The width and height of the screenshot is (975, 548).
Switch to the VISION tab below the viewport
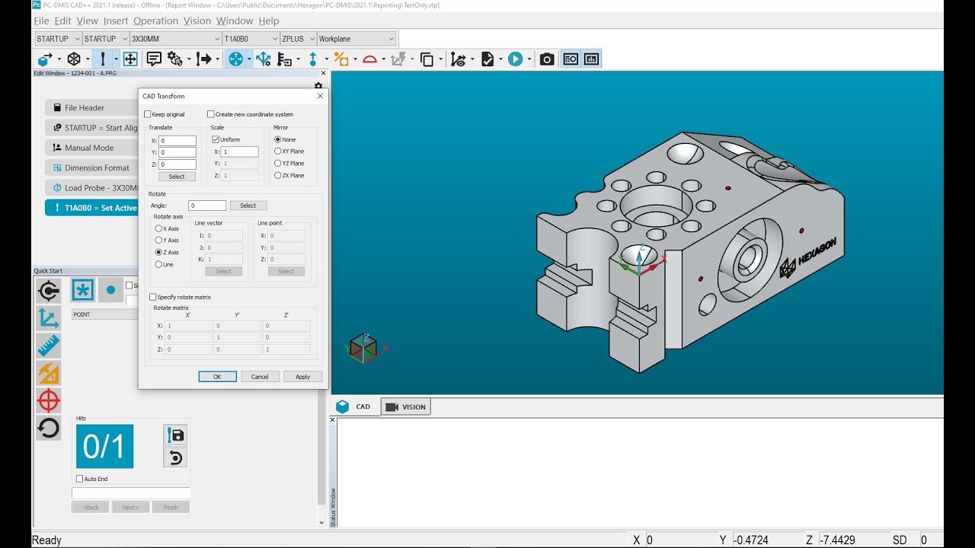(406, 407)
